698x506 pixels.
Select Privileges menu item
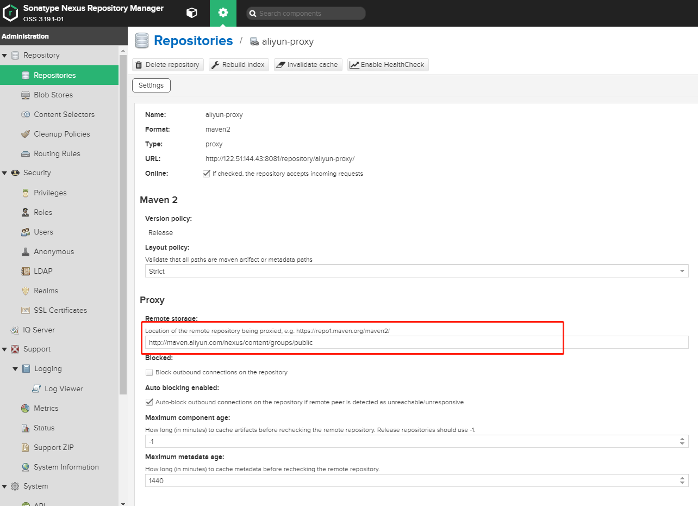coord(59,193)
